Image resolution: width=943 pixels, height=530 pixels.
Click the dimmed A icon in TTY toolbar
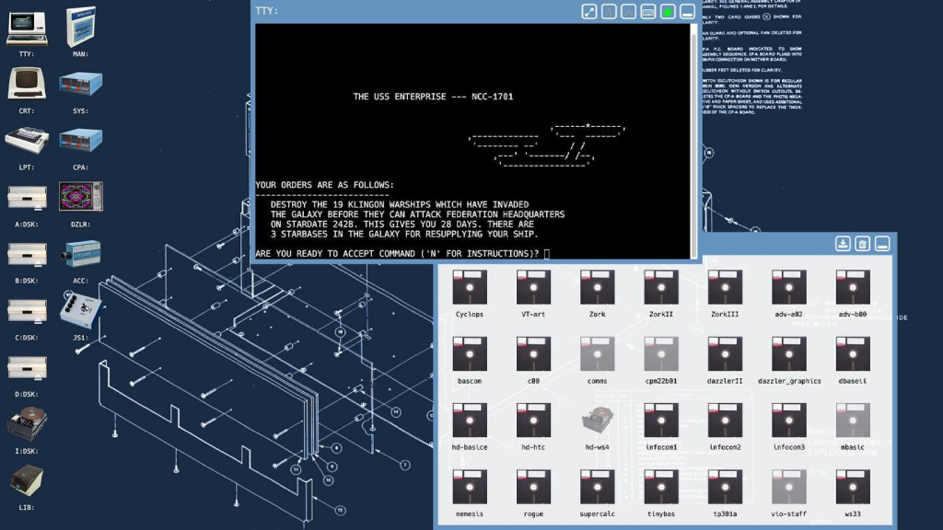[609, 11]
